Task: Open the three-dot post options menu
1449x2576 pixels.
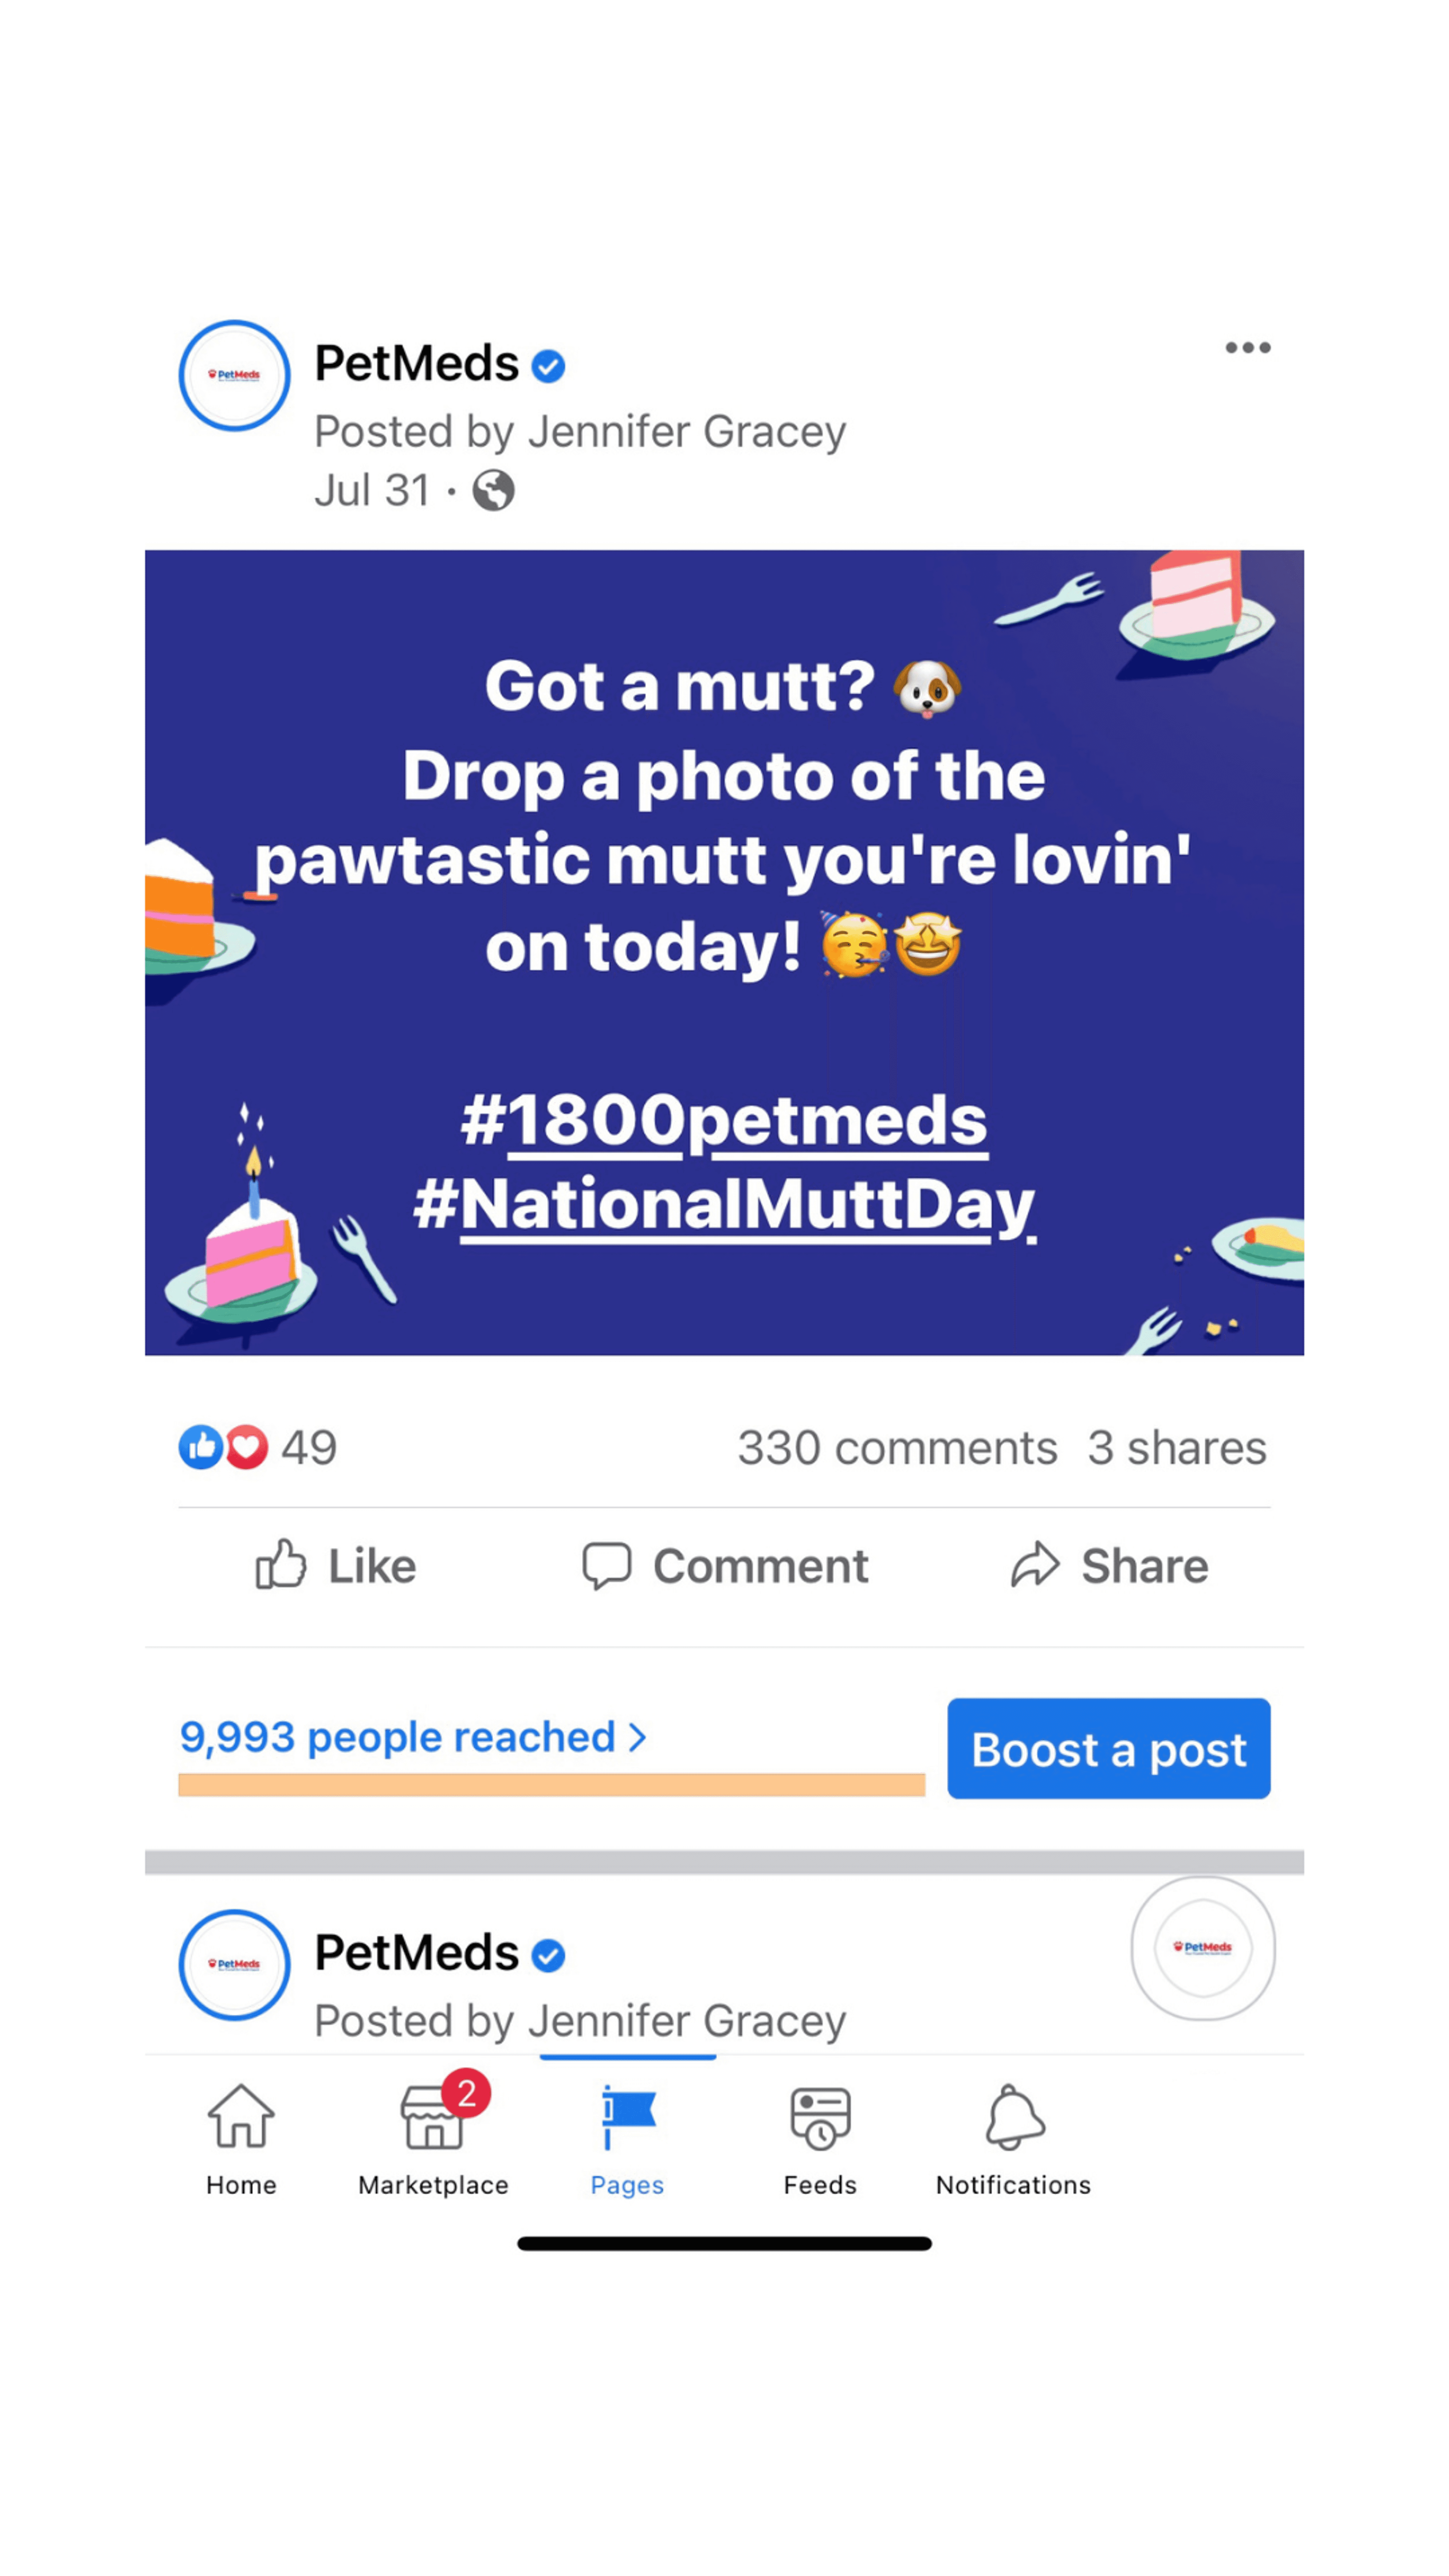Action: pyautogui.click(x=1247, y=348)
